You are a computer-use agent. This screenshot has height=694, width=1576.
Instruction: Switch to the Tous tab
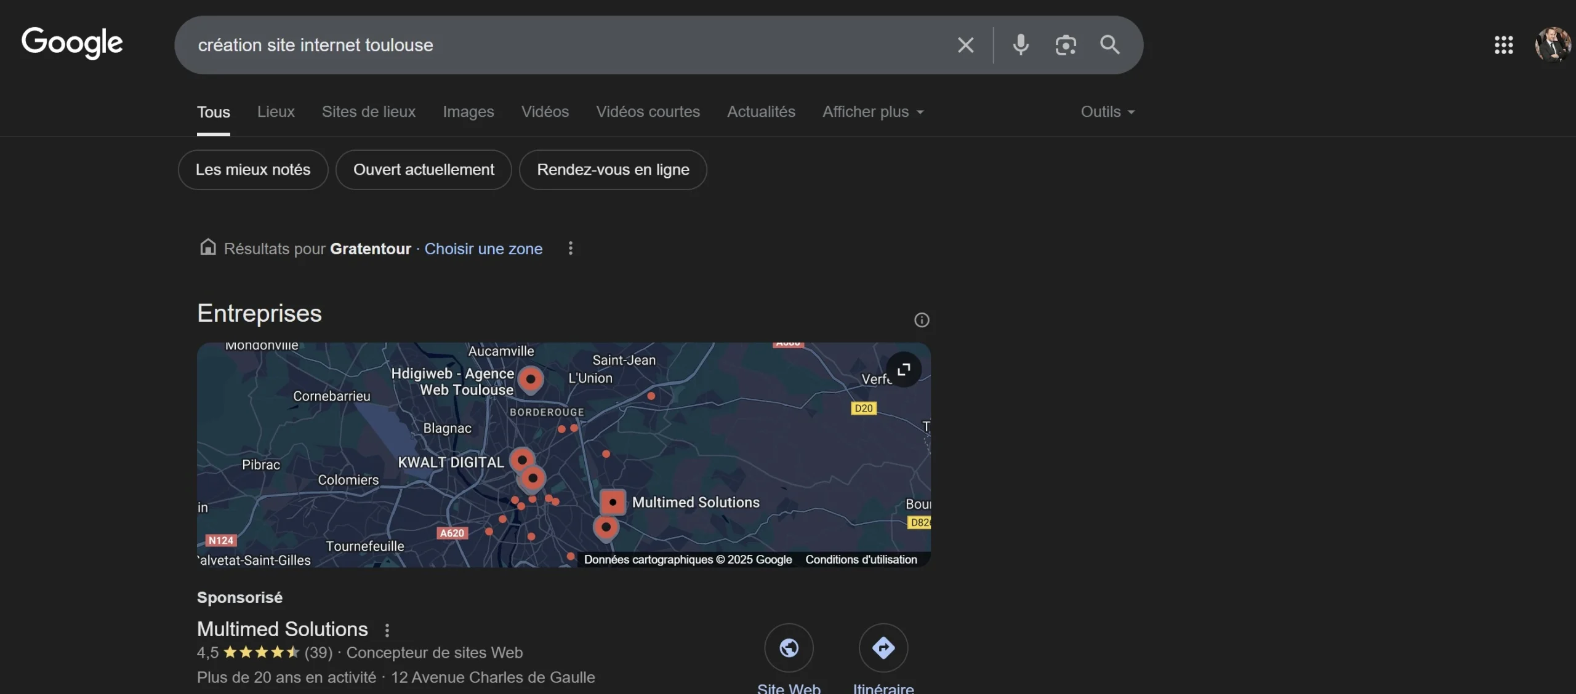[214, 112]
